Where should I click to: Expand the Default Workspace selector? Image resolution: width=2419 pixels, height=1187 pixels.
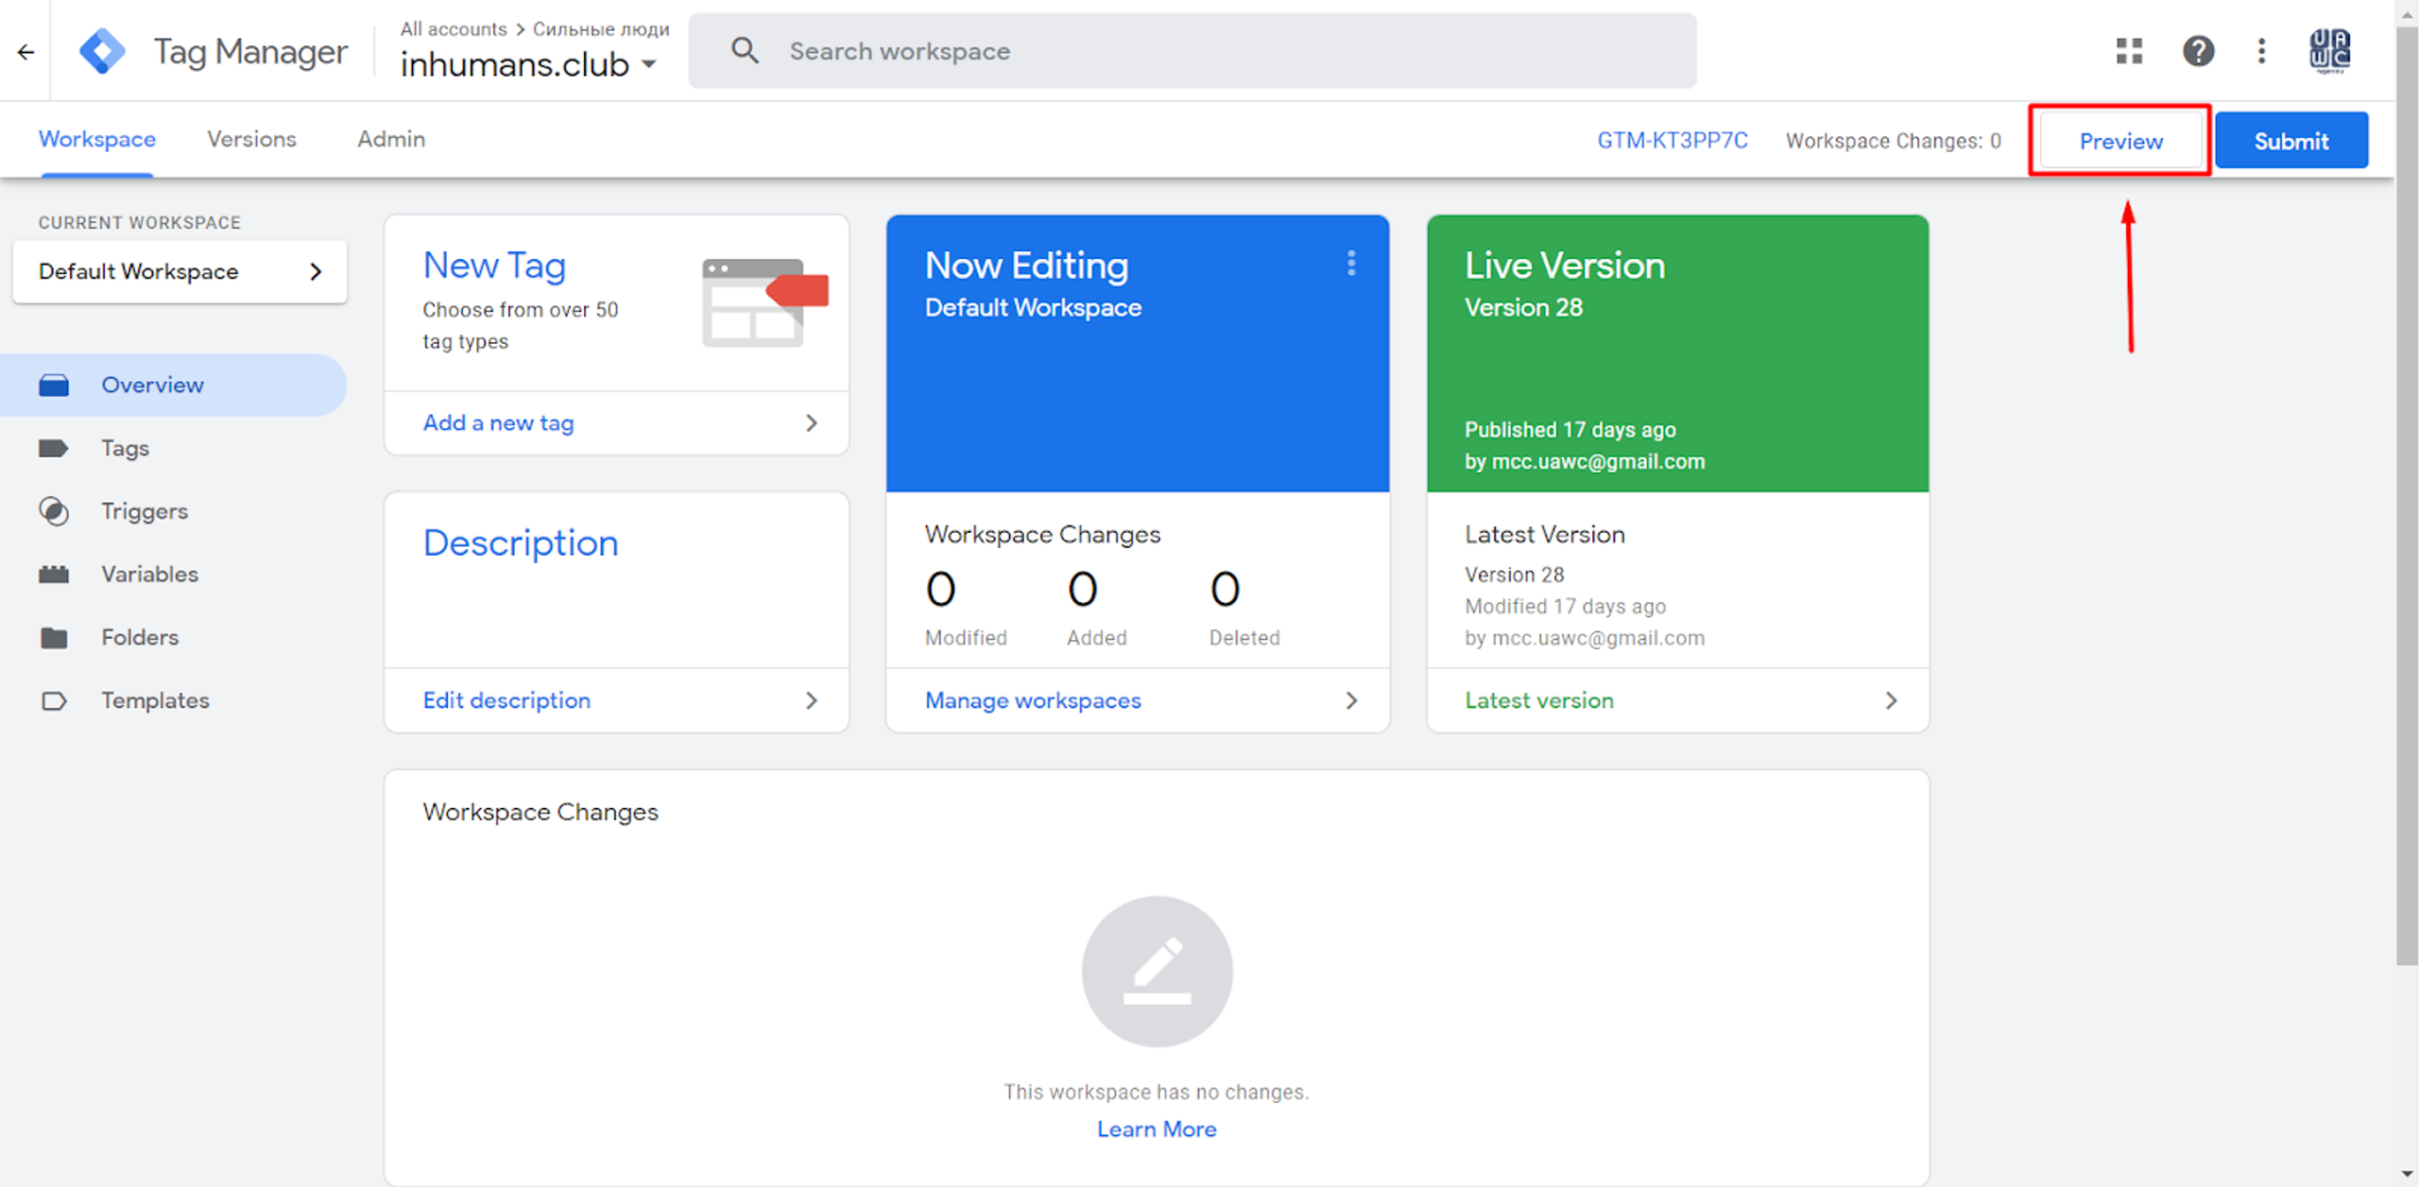pyautogui.click(x=180, y=272)
